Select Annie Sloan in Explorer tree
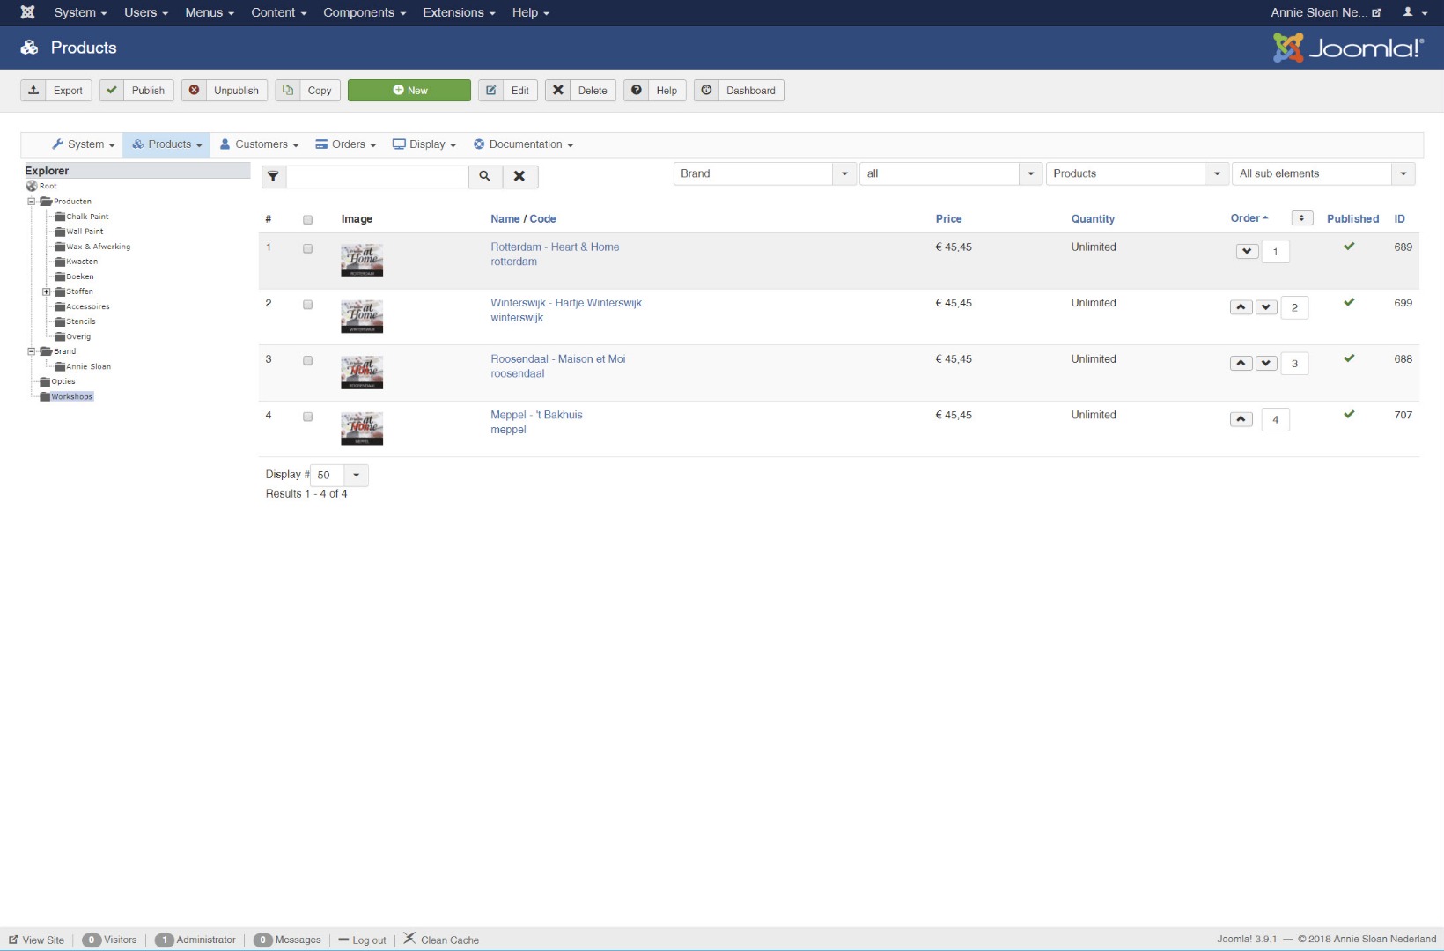The width and height of the screenshot is (1444, 951). pyautogui.click(x=88, y=366)
